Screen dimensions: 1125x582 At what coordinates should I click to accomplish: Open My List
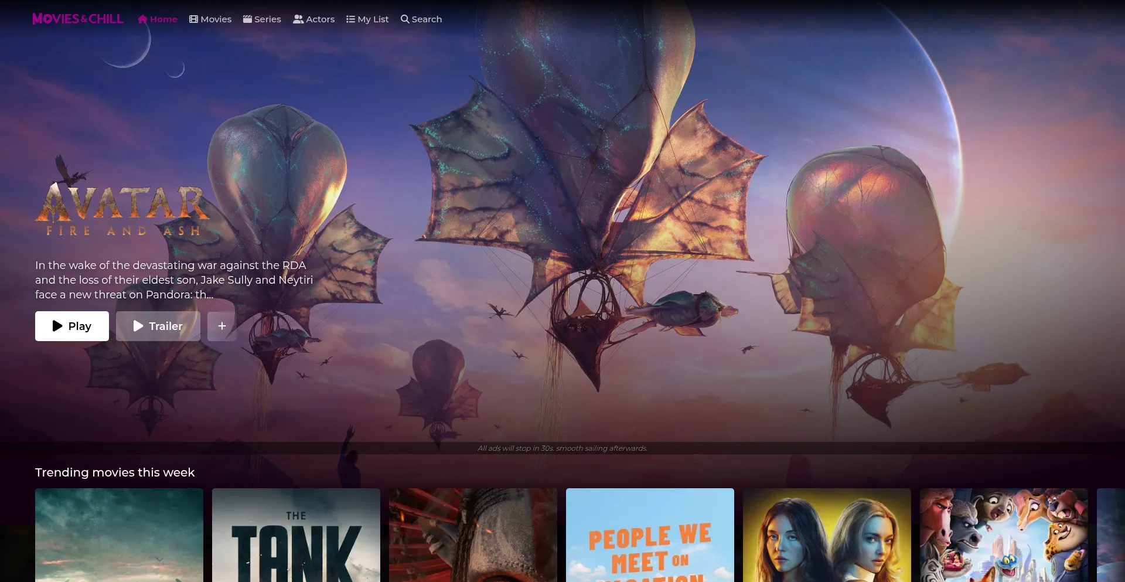click(x=367, y=19)
